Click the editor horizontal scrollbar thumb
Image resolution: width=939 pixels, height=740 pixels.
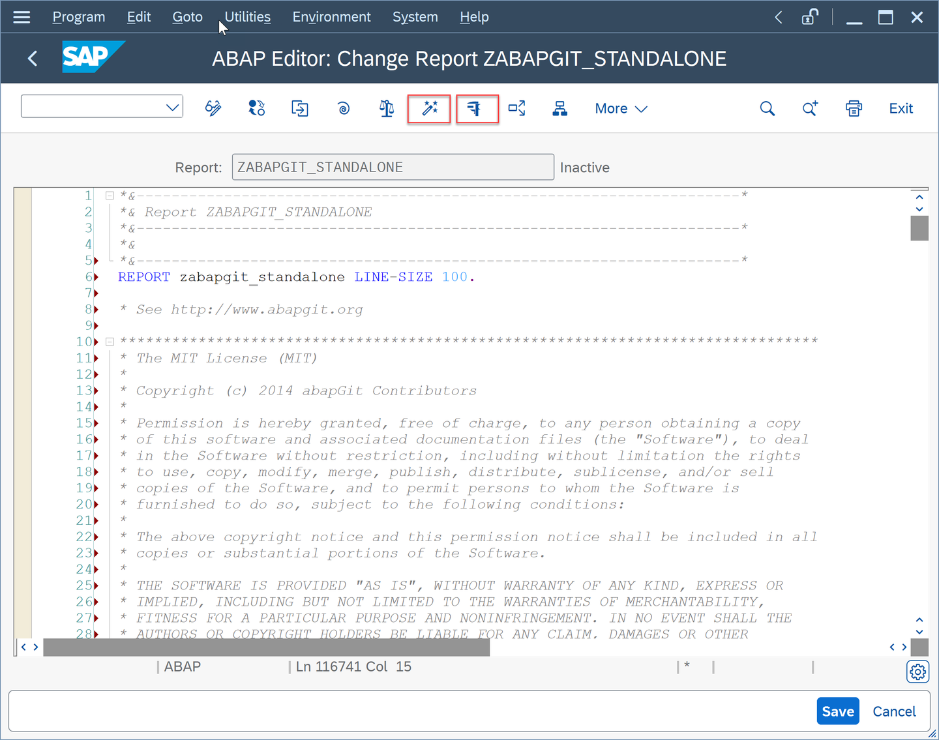[266, 647]
